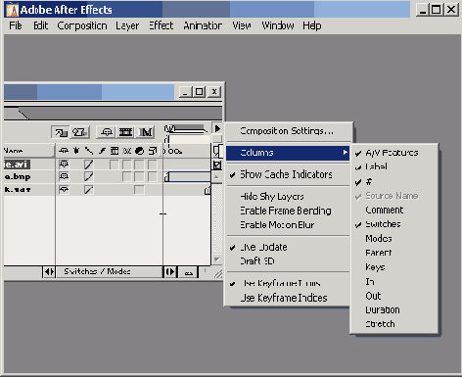
Task: Click the Effect f column header icon
Action: coord(102,151)
